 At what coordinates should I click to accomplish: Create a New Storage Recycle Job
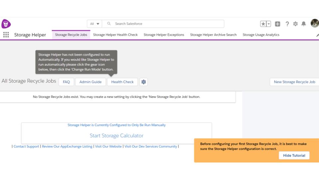point(294,82)
